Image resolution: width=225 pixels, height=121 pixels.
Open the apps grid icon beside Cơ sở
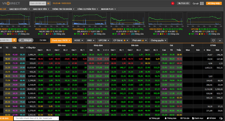202,3
